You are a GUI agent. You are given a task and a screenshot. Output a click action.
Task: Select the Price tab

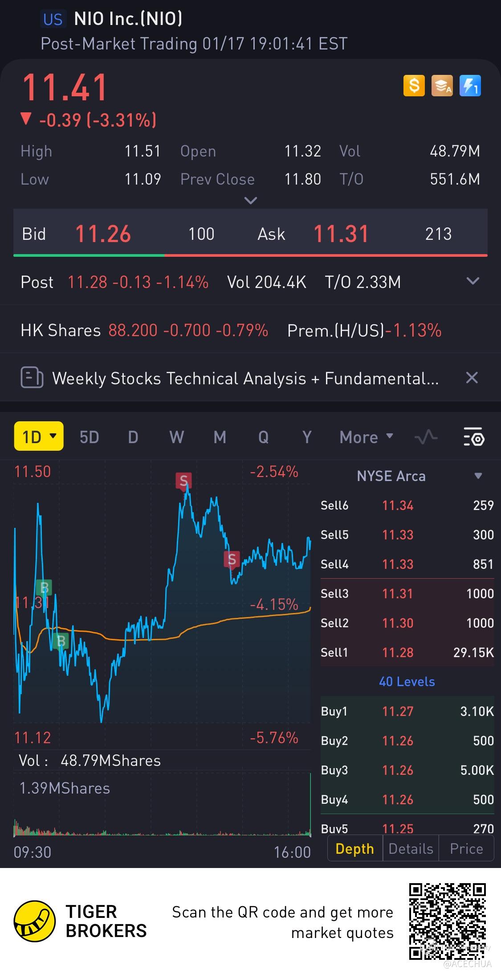(466, 848)
